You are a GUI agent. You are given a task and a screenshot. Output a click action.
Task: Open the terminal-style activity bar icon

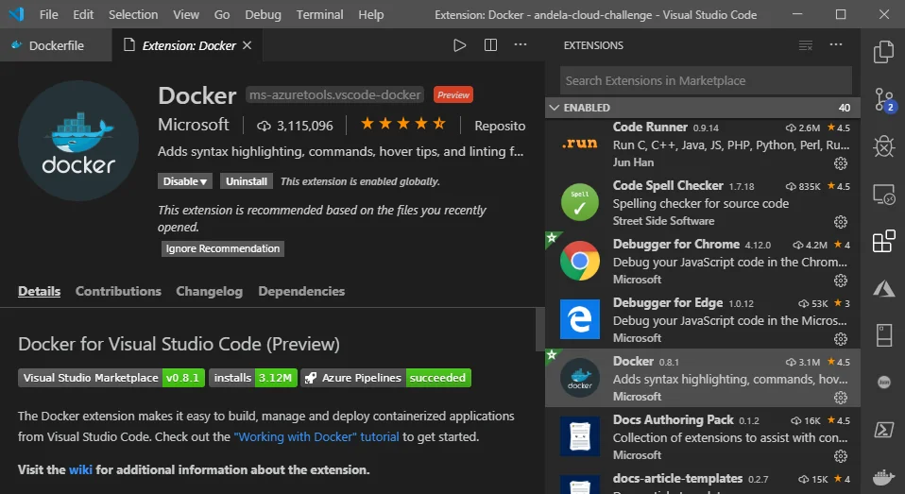click(883, 430)
